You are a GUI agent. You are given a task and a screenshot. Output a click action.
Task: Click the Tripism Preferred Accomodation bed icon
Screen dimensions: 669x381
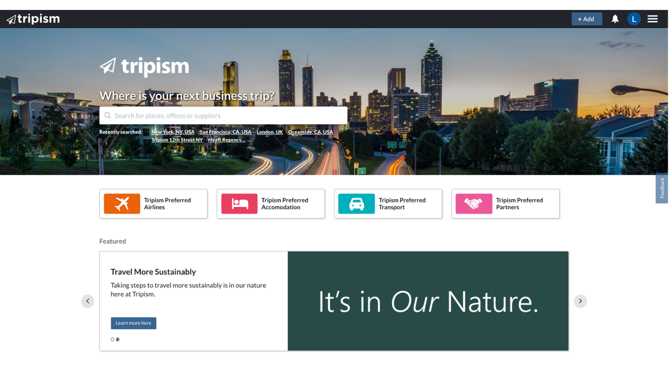click(x=239, y=204)
